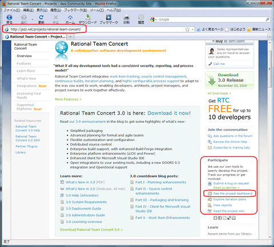Reload the page with the refresh icon
274x247 pixels.
pos(41,18)
